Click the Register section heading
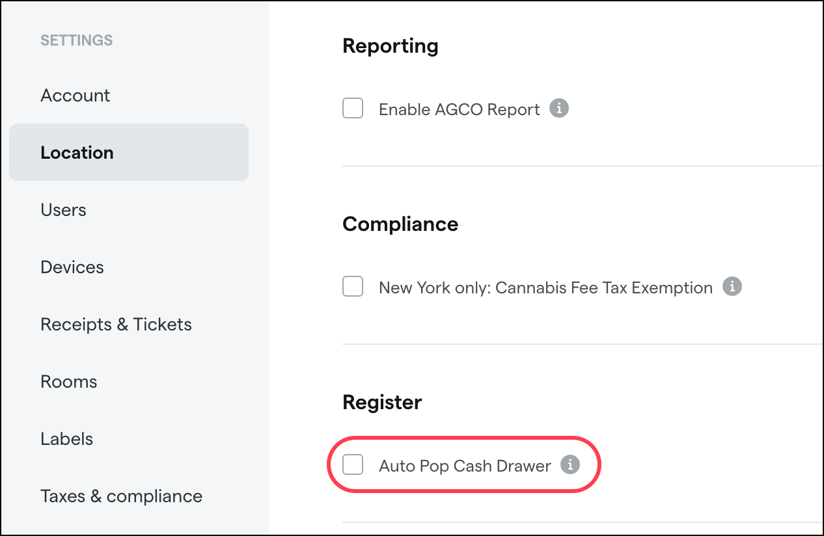The width and height of the screenshot is (824, 536). (x=382, y=402)
